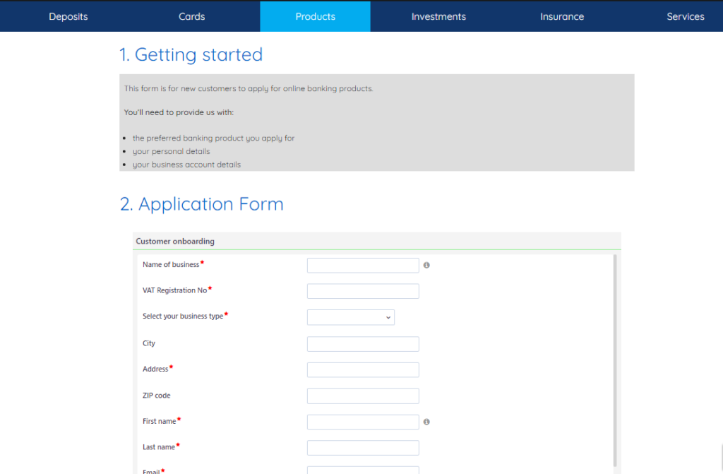Click the 'Last name' label
Image resolution: width=723 pixels, height=474 pixels.
pos(159,447)
